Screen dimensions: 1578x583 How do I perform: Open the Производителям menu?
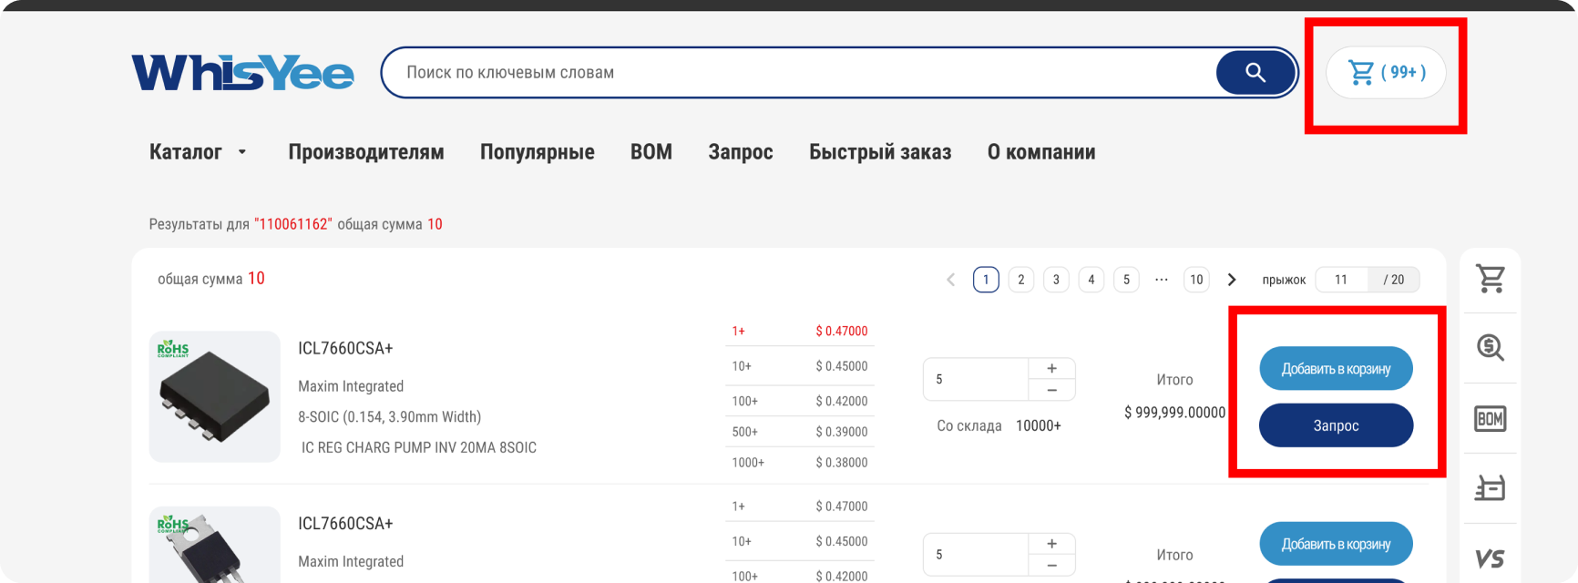[366, 152]
